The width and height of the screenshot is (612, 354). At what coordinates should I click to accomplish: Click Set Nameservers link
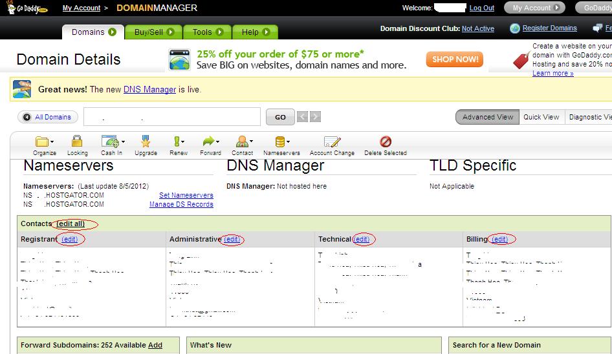[186, 195]
